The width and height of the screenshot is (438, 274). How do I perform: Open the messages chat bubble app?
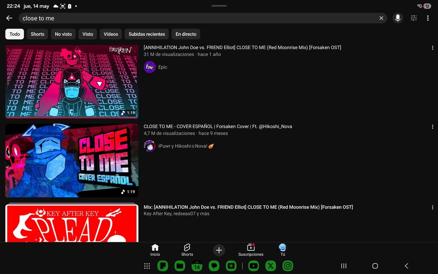click(x=214, y=266)
